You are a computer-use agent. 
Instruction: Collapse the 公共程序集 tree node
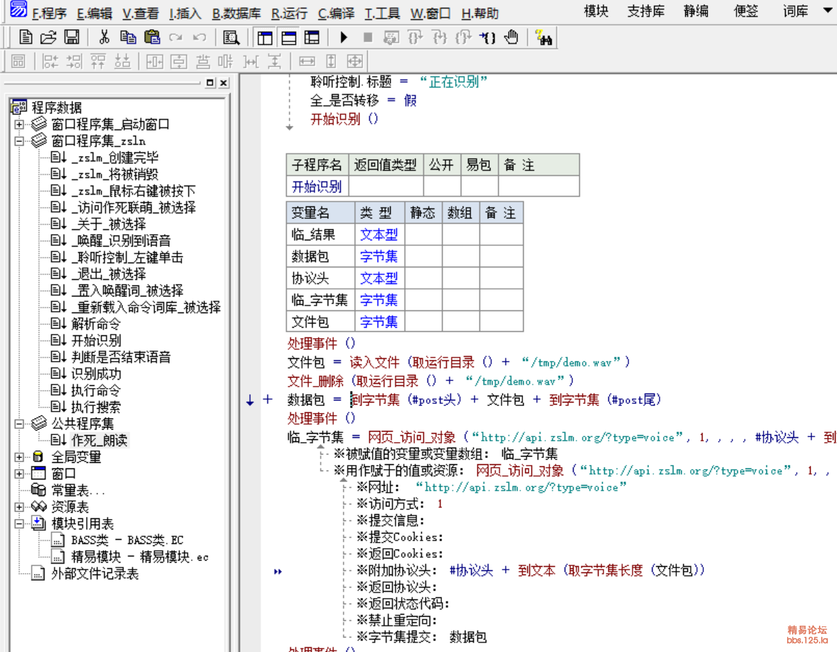tap(19, 424)
